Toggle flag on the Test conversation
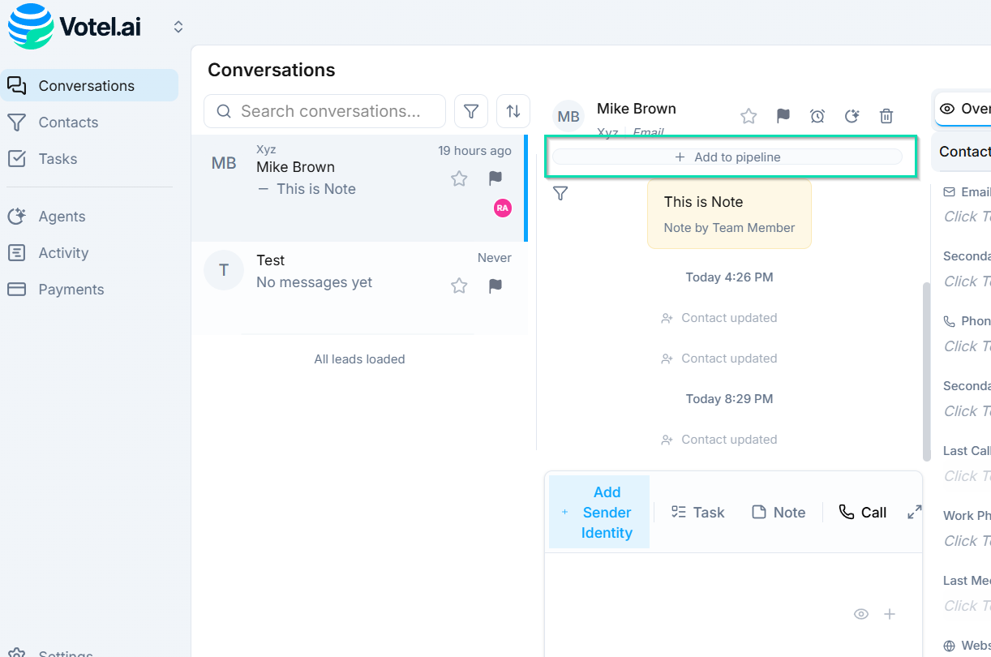Image resolution: width=991 pixels, height=657 pixels. coord(495,286)
